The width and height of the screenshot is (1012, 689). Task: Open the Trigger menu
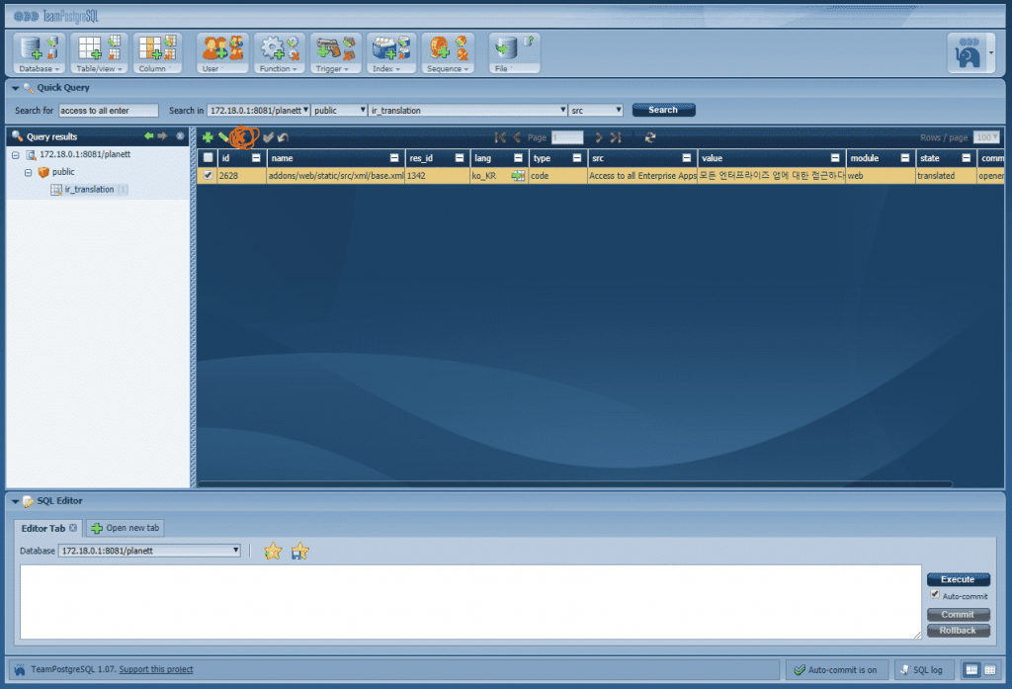(x=332, y=69)
